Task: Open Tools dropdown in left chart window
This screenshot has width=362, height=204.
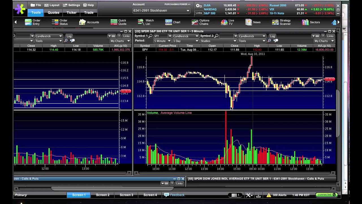Action: coord(48,41)
